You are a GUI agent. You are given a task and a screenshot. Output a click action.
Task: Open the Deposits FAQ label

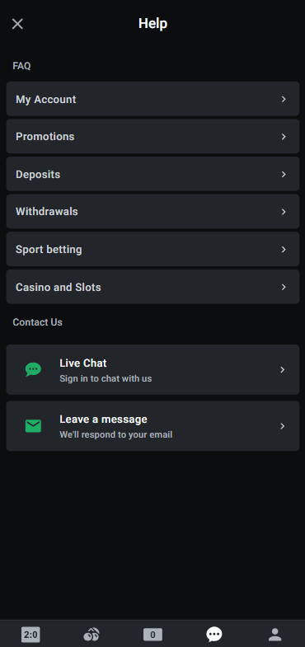click(38, 175)
